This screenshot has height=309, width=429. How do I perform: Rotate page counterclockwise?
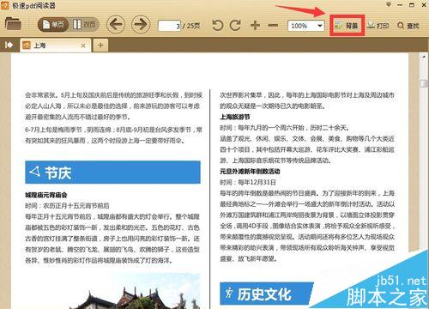click(218, 26)
